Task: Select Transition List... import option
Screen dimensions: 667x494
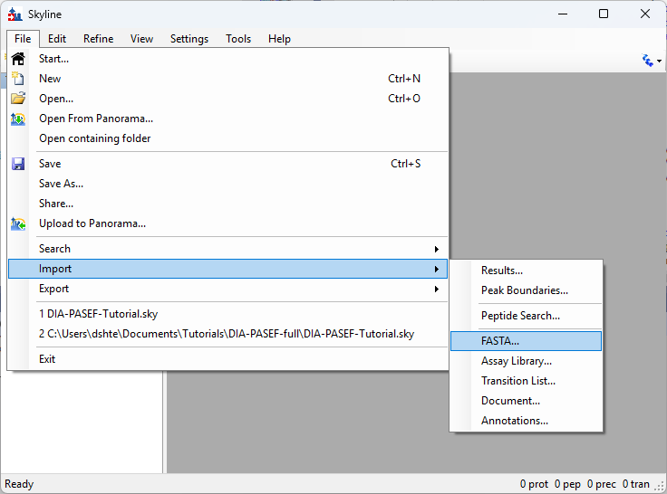Action: (x=518, y=381)
